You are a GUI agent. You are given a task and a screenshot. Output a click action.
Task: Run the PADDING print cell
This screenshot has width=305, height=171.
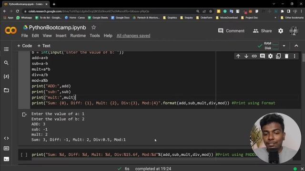(24, 154)
